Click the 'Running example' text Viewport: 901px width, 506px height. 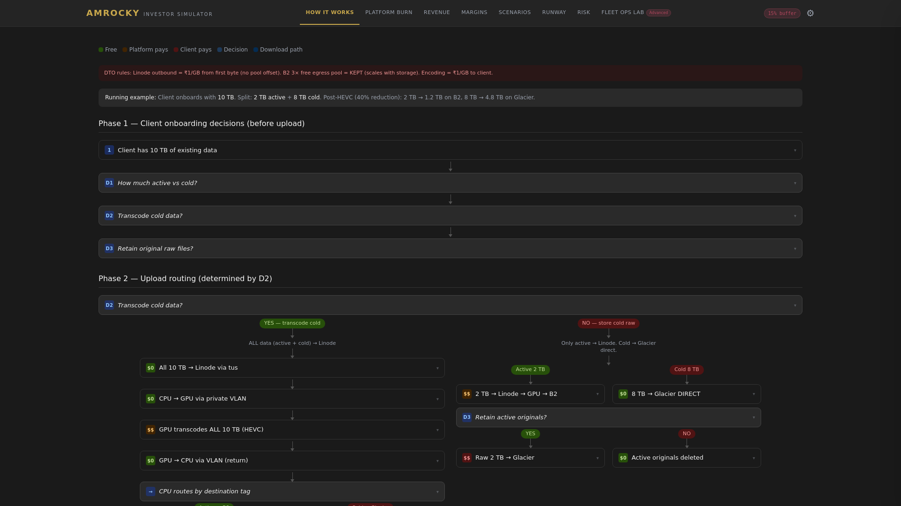click(130, 97)
